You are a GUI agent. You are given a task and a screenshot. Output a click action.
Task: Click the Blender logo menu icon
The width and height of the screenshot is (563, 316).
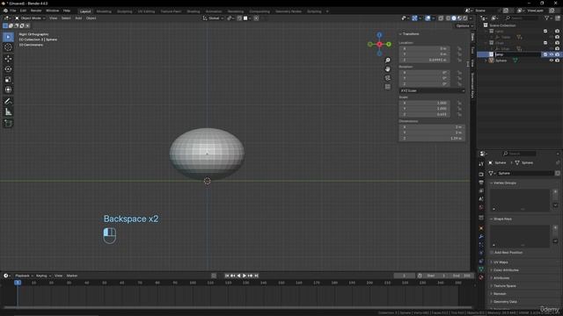point(5,11)
